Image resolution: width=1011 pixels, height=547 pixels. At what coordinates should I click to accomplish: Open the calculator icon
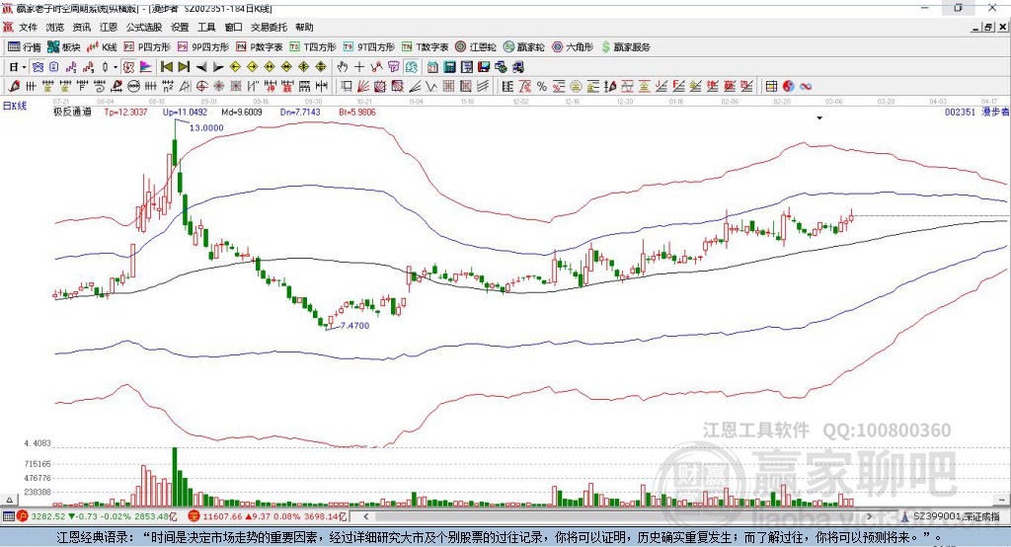click(449, 67)
